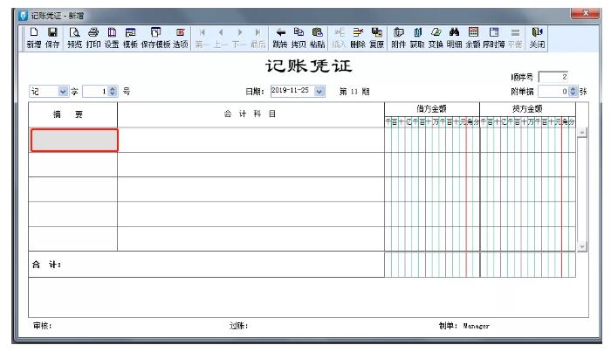The height and width of the screenshot is (352, 611).
Task: Click the 打印 (Print) icon
Action: click(x=93, y=38)
